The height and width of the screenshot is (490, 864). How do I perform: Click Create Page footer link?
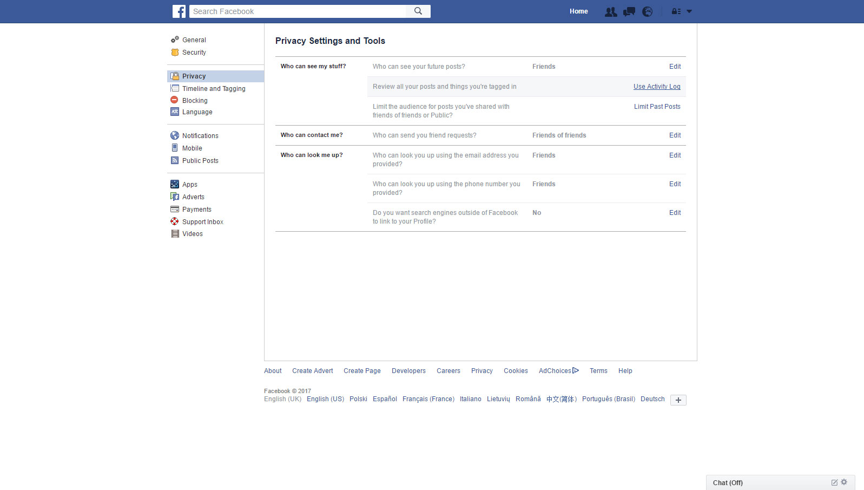click(362, 371)
